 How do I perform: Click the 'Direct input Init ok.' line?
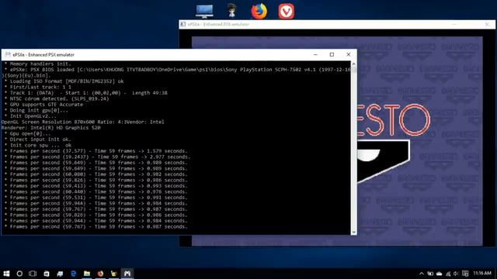[37, 139]
